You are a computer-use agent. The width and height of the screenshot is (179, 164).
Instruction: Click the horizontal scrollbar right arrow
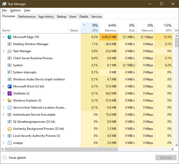point(172,149)
